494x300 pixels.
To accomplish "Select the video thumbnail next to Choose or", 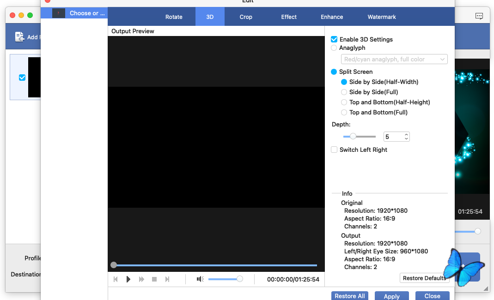I will (59, 13).
